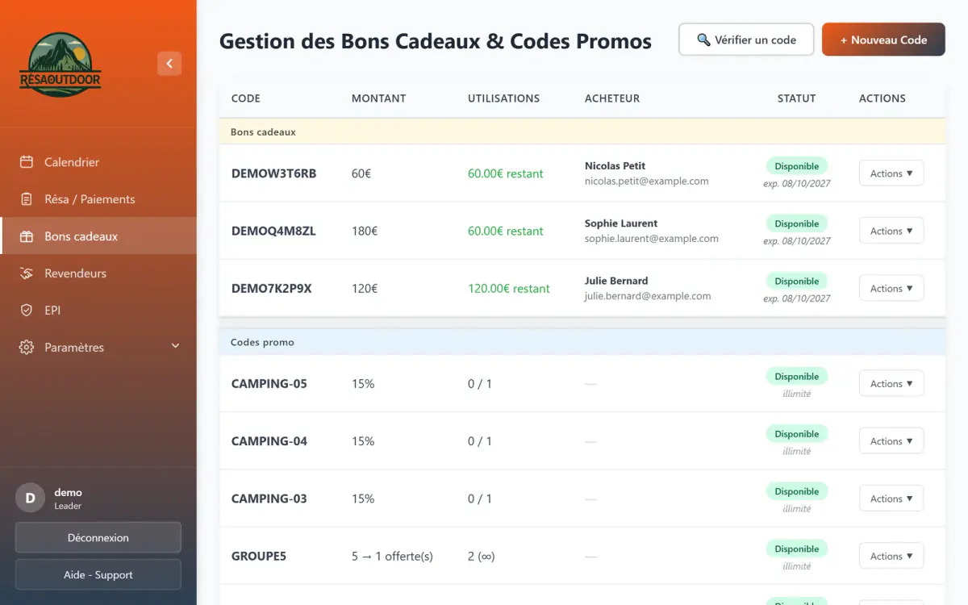This screenshot has height=605, width=968.
Task: Click the Bons cadeaux section heading row
Action: 582,132
